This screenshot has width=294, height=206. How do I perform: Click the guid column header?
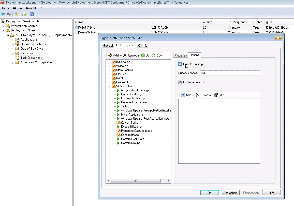click(277, 22)
